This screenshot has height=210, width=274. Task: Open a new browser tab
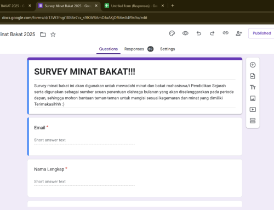[173, 5]
